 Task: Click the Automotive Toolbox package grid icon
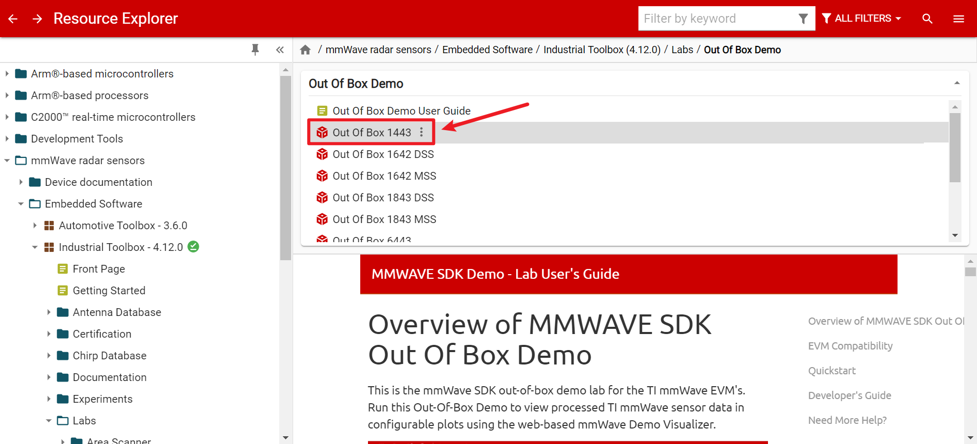49,226
